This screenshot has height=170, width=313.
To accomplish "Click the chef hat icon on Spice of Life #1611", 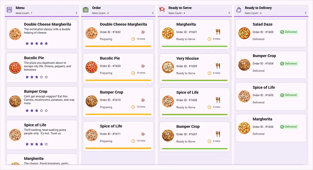I will click(x=143, y=134).
